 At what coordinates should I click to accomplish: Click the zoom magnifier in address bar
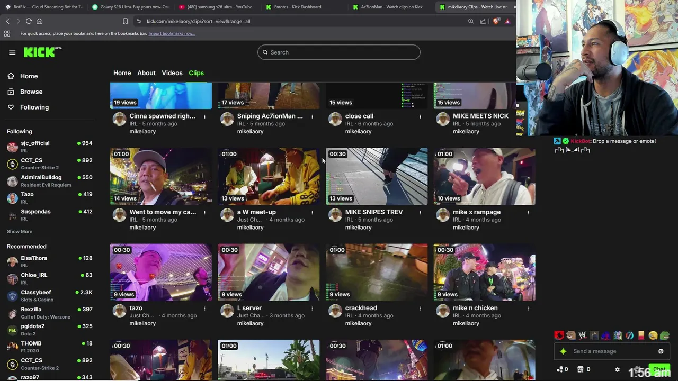tap(471, 21)
